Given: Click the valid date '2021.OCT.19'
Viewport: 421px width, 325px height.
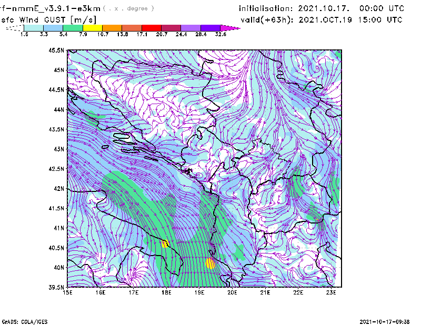Looking at the screenshot, I should point(325,20).
